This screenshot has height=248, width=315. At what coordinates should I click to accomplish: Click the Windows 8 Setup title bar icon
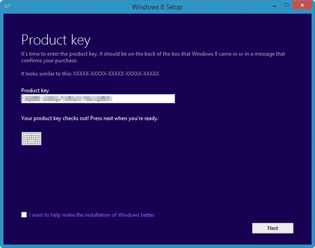[x=8, y=6]
